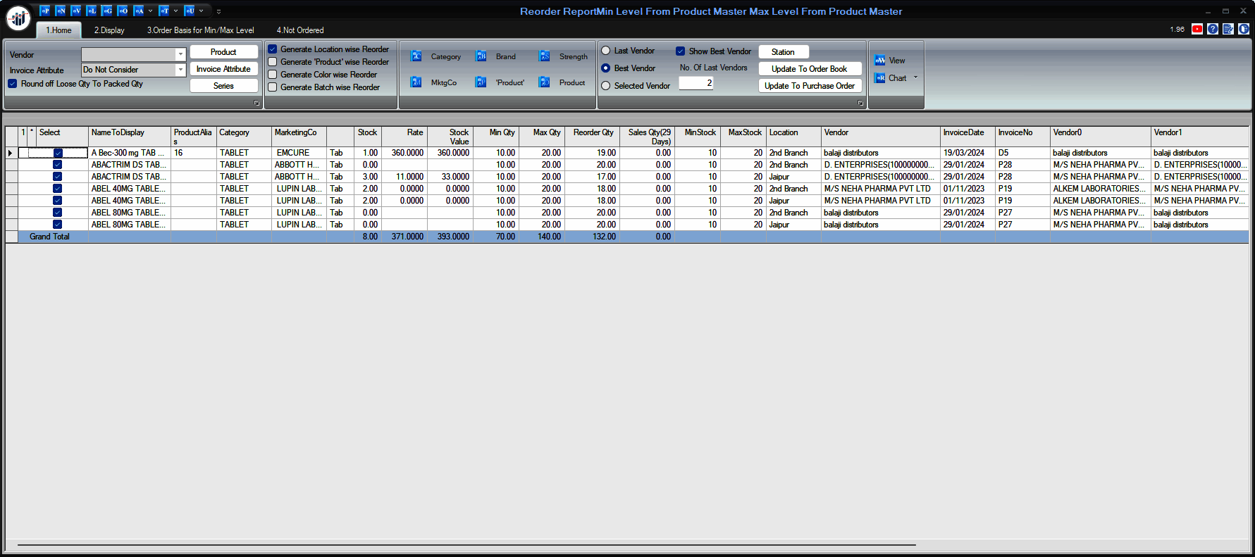
Task: Click the No. Of Last Vendors input field
Action: point(696,83)
